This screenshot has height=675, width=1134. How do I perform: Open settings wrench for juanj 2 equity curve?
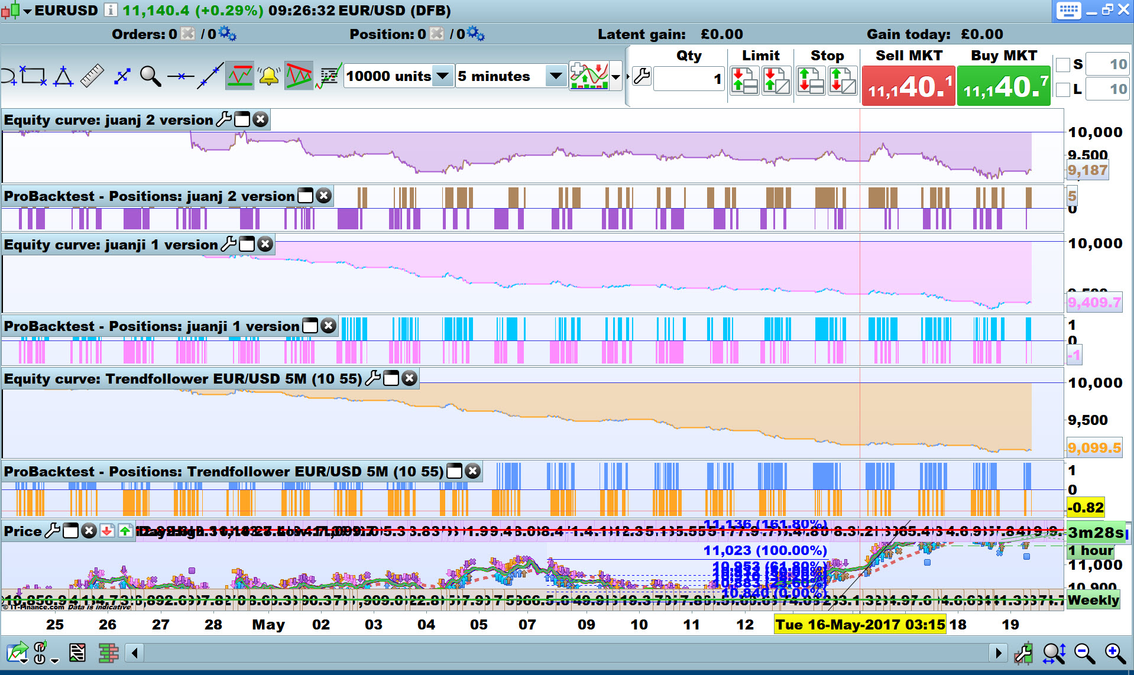coord(223,119)
